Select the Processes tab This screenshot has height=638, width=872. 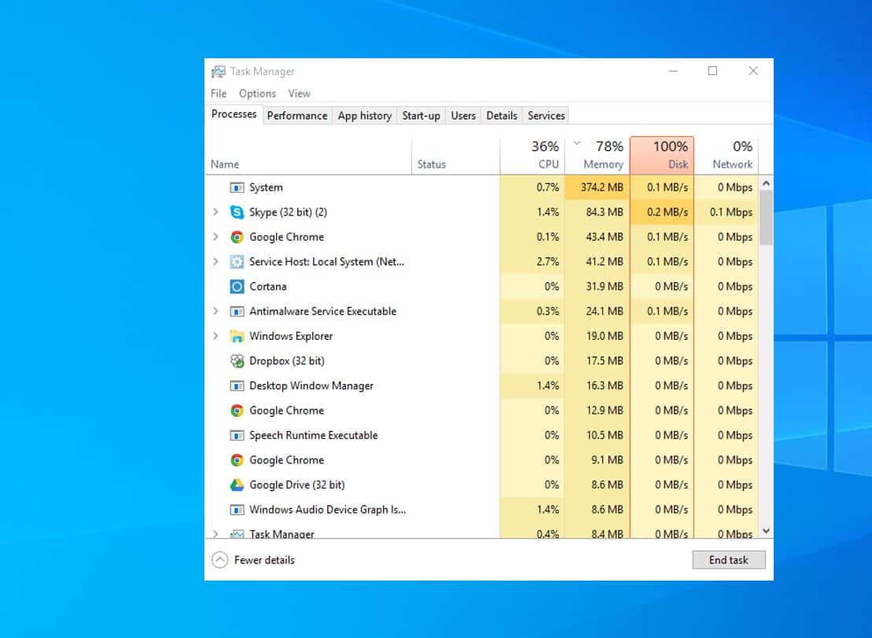(x=234, y=114)
